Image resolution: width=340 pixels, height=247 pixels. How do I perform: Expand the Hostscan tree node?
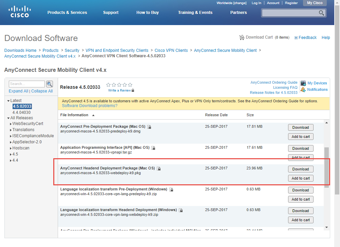[x=11, y=148]
